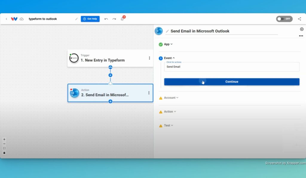Image resolution: width=306 pixels, height=178 pixels.
Task: Open the Send Email event dropdown
Action: [x=232, y=67]
